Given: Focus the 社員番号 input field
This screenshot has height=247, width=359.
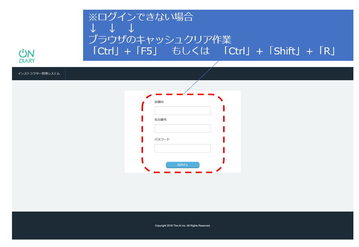Looking at the screenshot, I should [182, 129].
